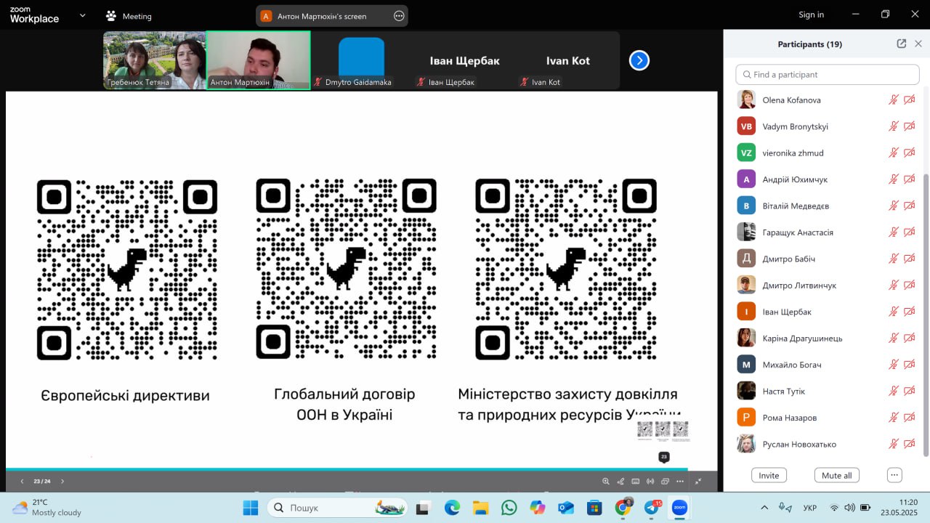Click the Windows search box Пошук
Screen dimensions: 930x523
336,508
